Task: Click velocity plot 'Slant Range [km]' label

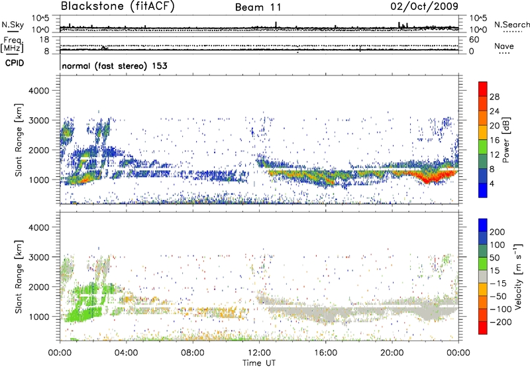Action: click(19, 276)
